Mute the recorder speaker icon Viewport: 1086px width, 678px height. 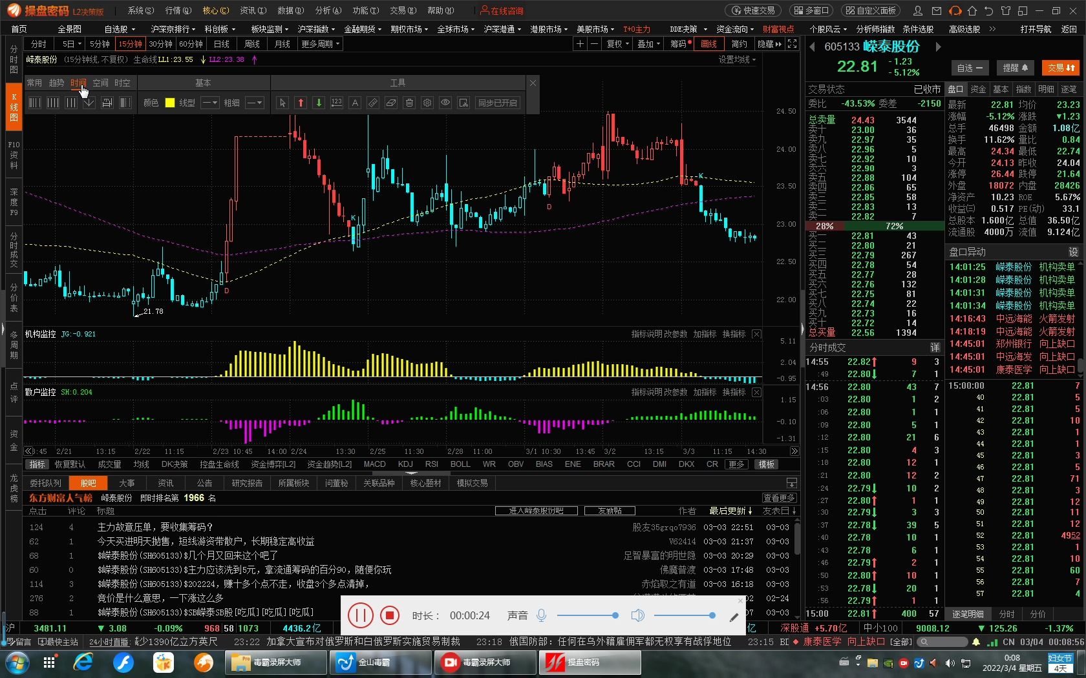637,615
